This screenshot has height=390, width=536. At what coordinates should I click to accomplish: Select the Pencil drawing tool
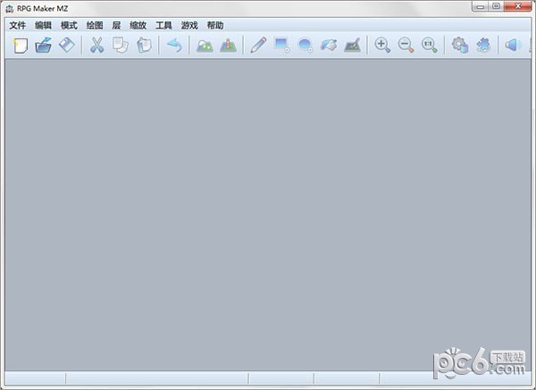(258, 46)
